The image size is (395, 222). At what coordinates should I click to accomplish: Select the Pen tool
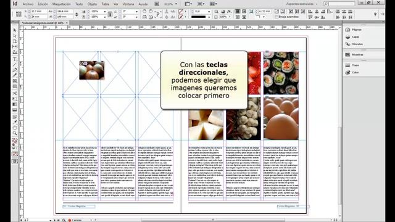[x=15, y=70]
